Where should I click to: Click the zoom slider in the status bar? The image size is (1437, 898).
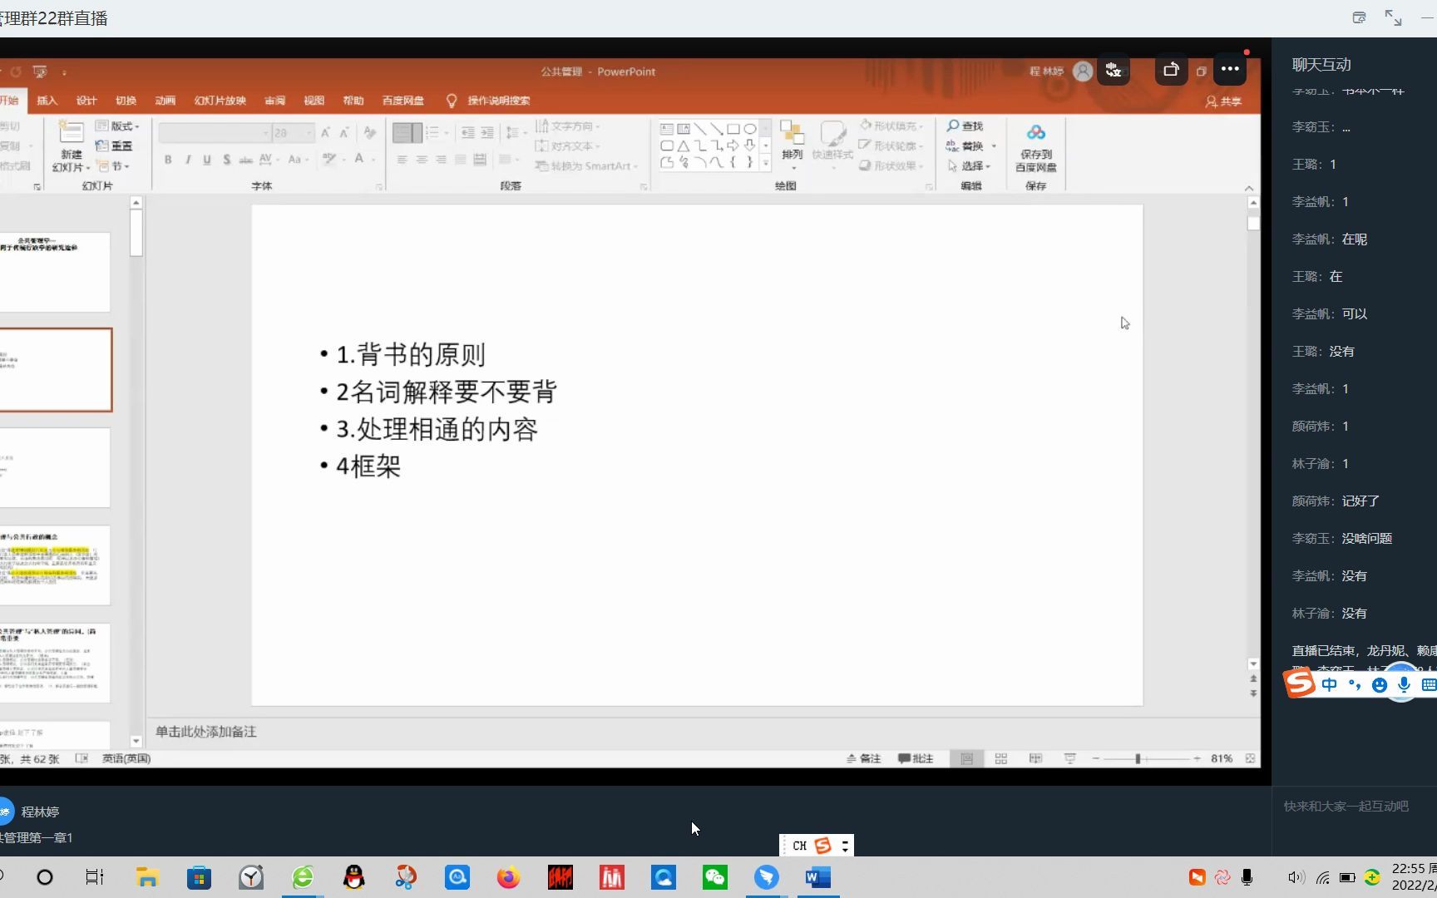(1146, 758)
